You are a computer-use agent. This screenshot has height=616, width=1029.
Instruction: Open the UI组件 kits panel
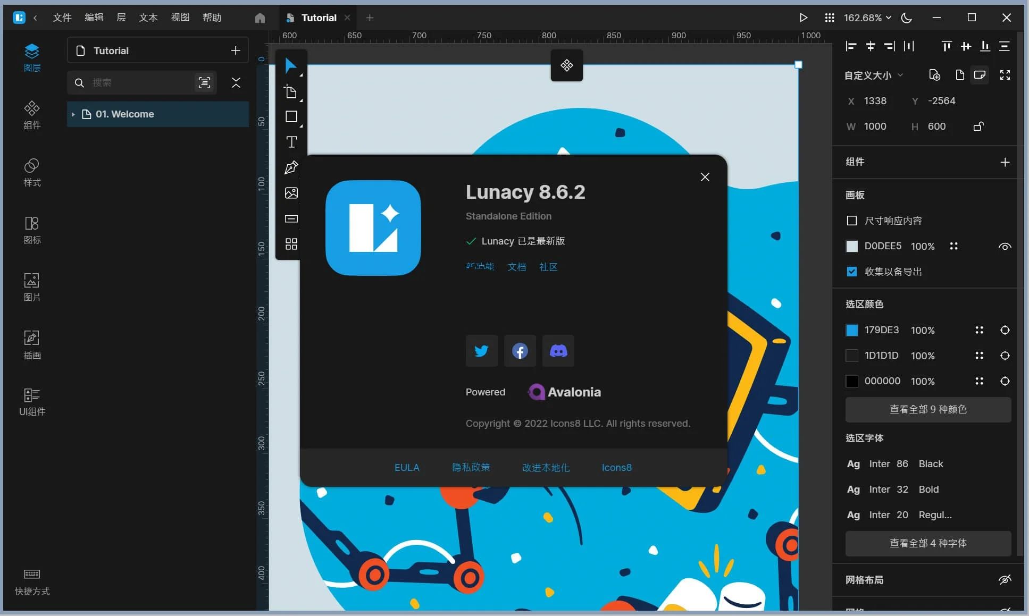(32, 402)
